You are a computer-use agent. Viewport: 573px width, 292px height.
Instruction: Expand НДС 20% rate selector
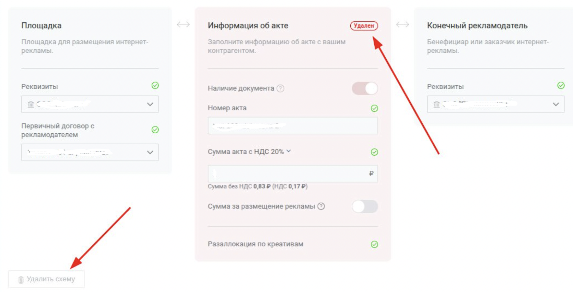click(289, 151)
